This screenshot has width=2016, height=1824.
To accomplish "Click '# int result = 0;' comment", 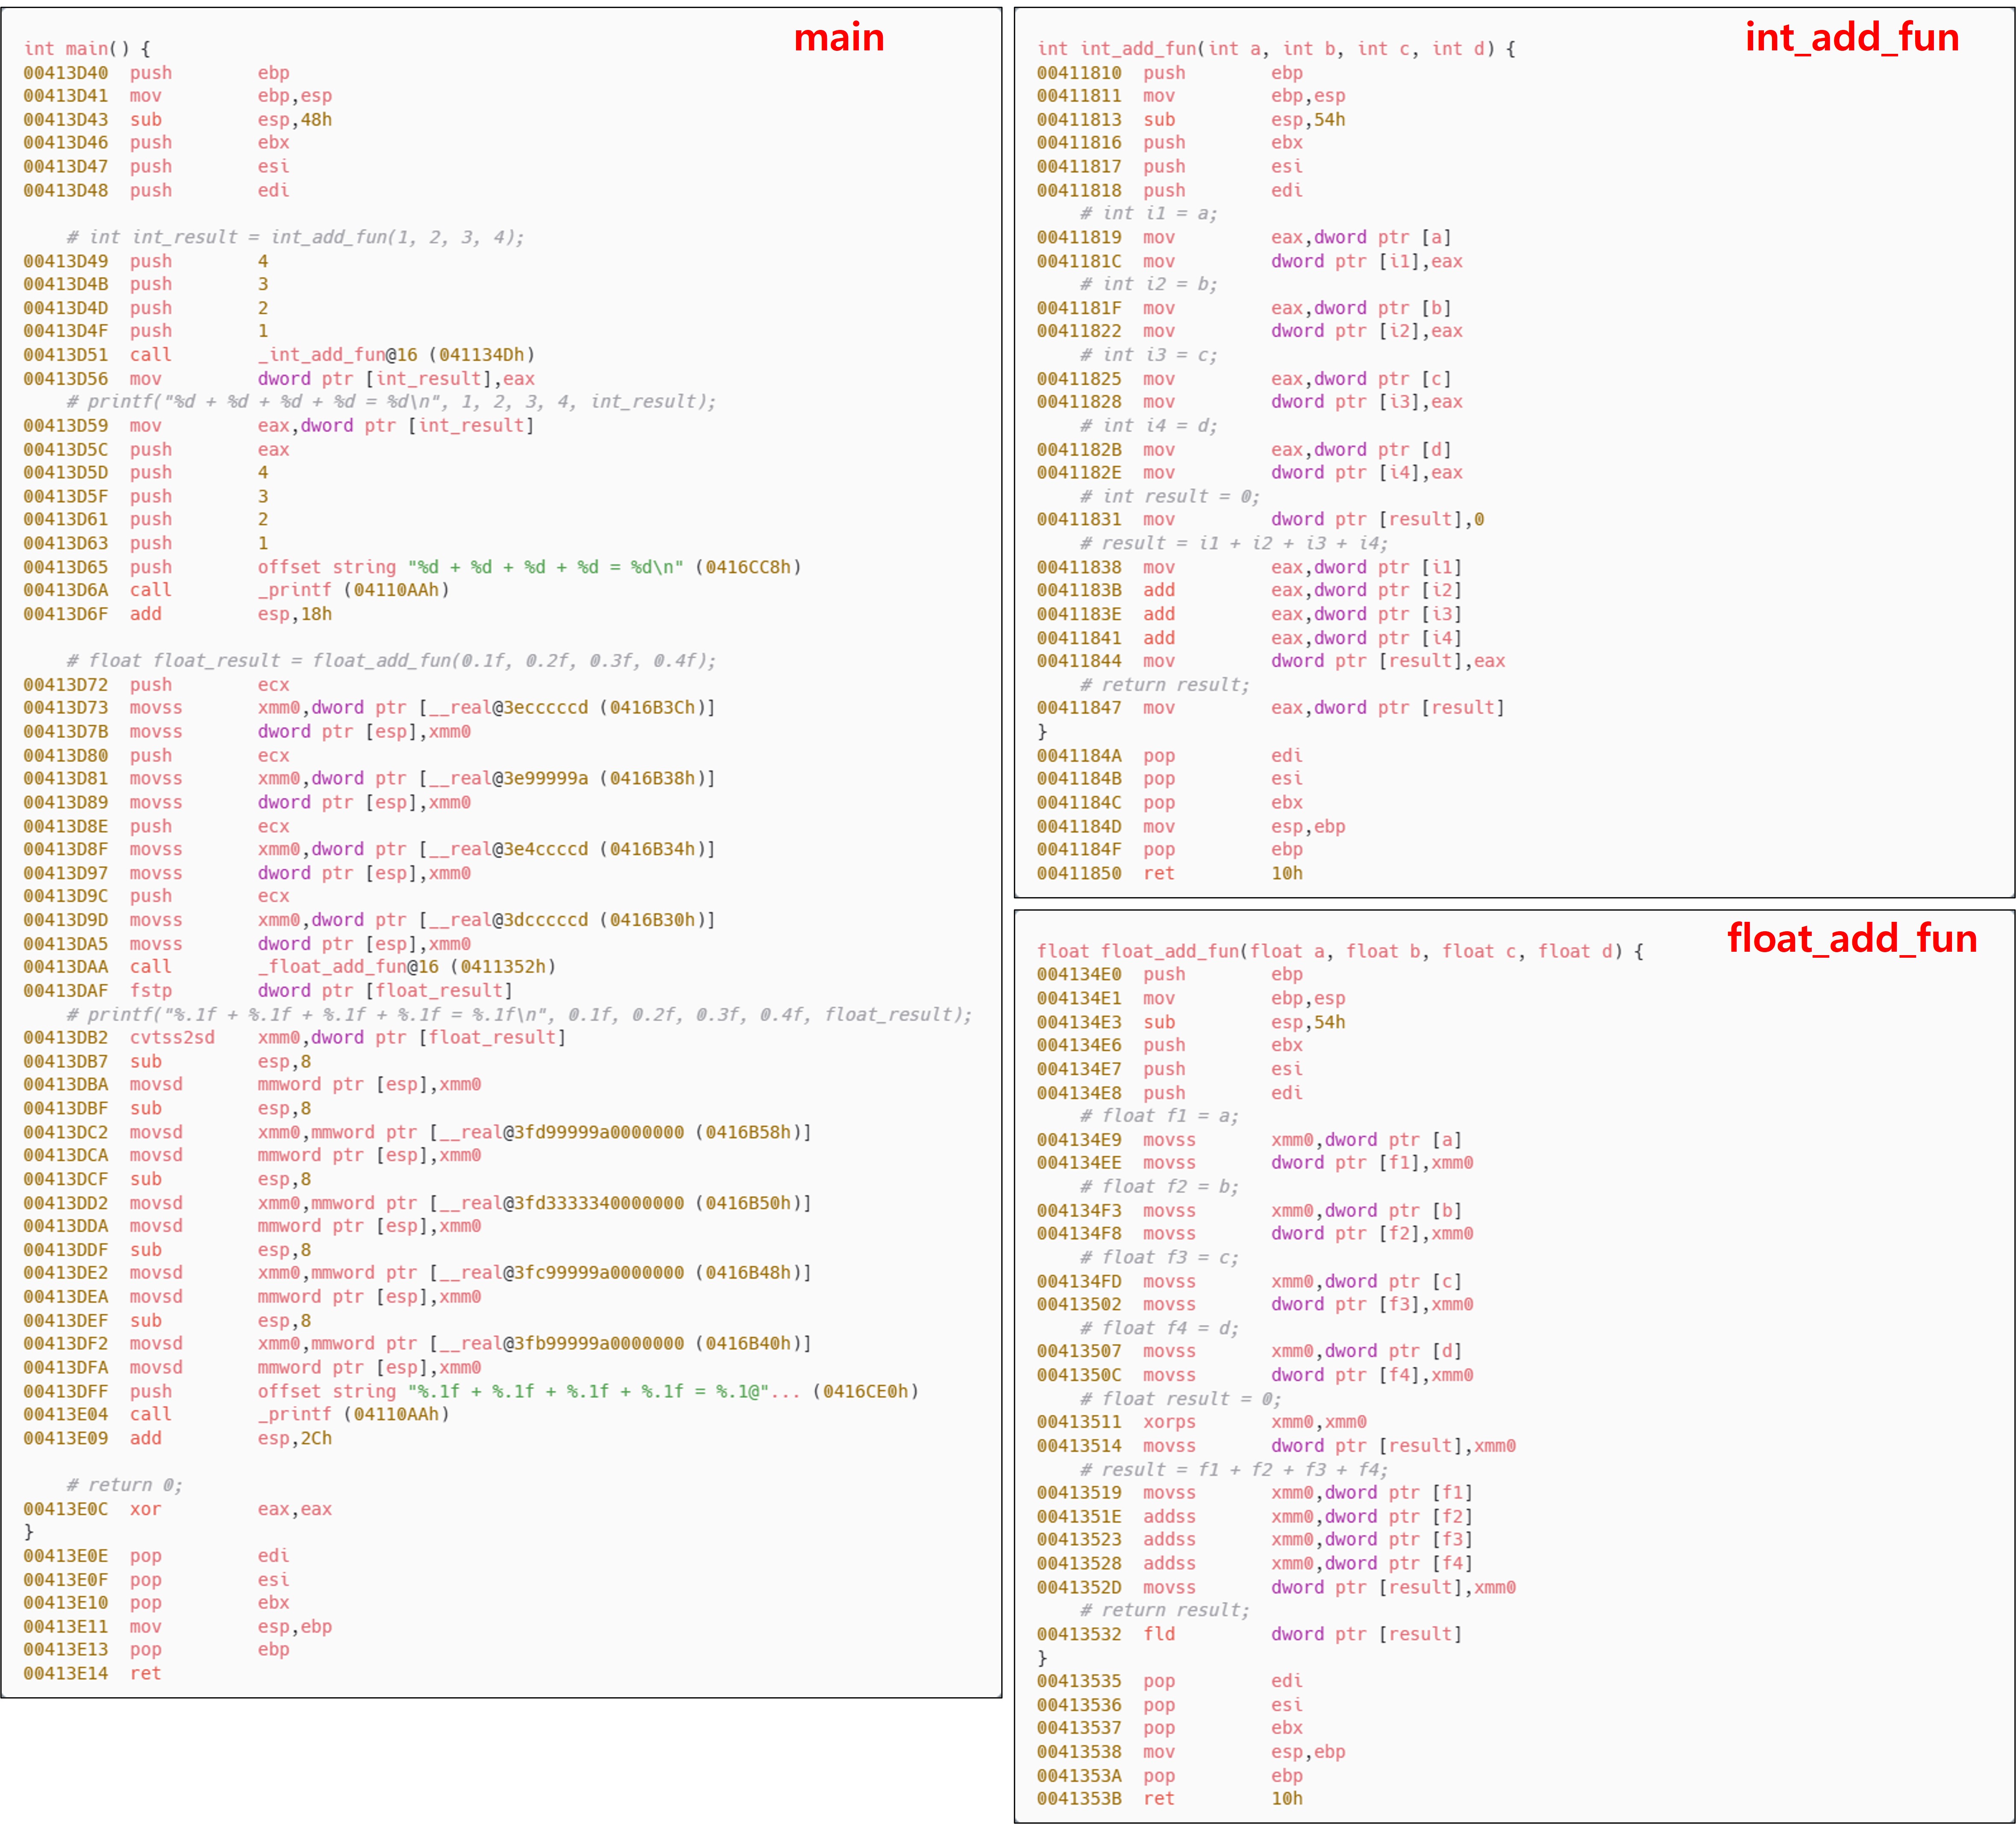I will (1169, 497).
